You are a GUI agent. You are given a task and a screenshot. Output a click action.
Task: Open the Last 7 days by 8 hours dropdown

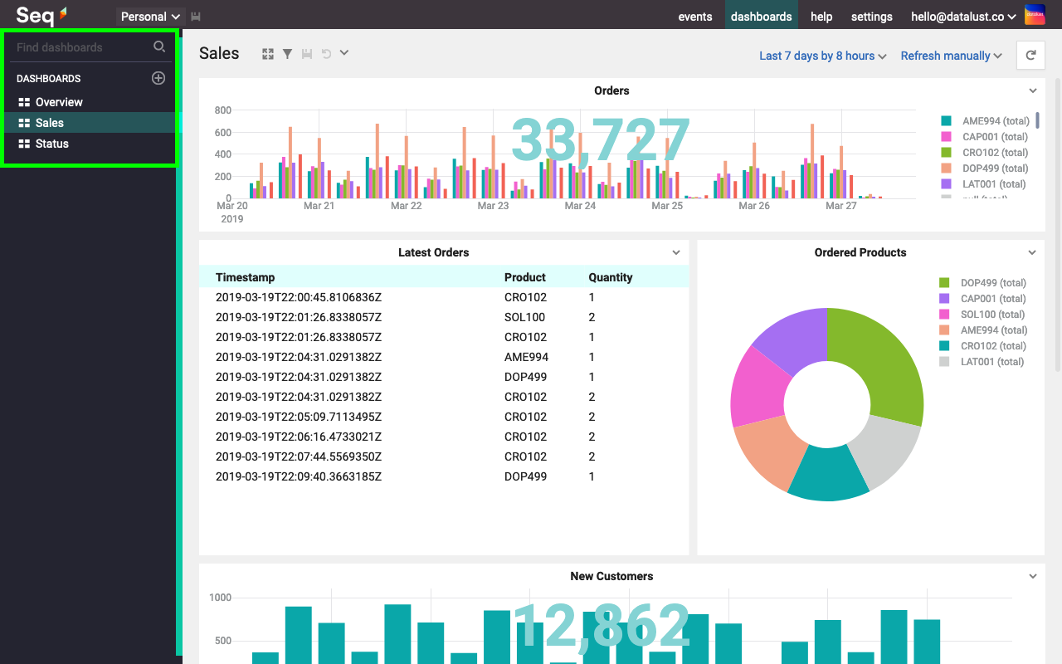click(823, 56)
